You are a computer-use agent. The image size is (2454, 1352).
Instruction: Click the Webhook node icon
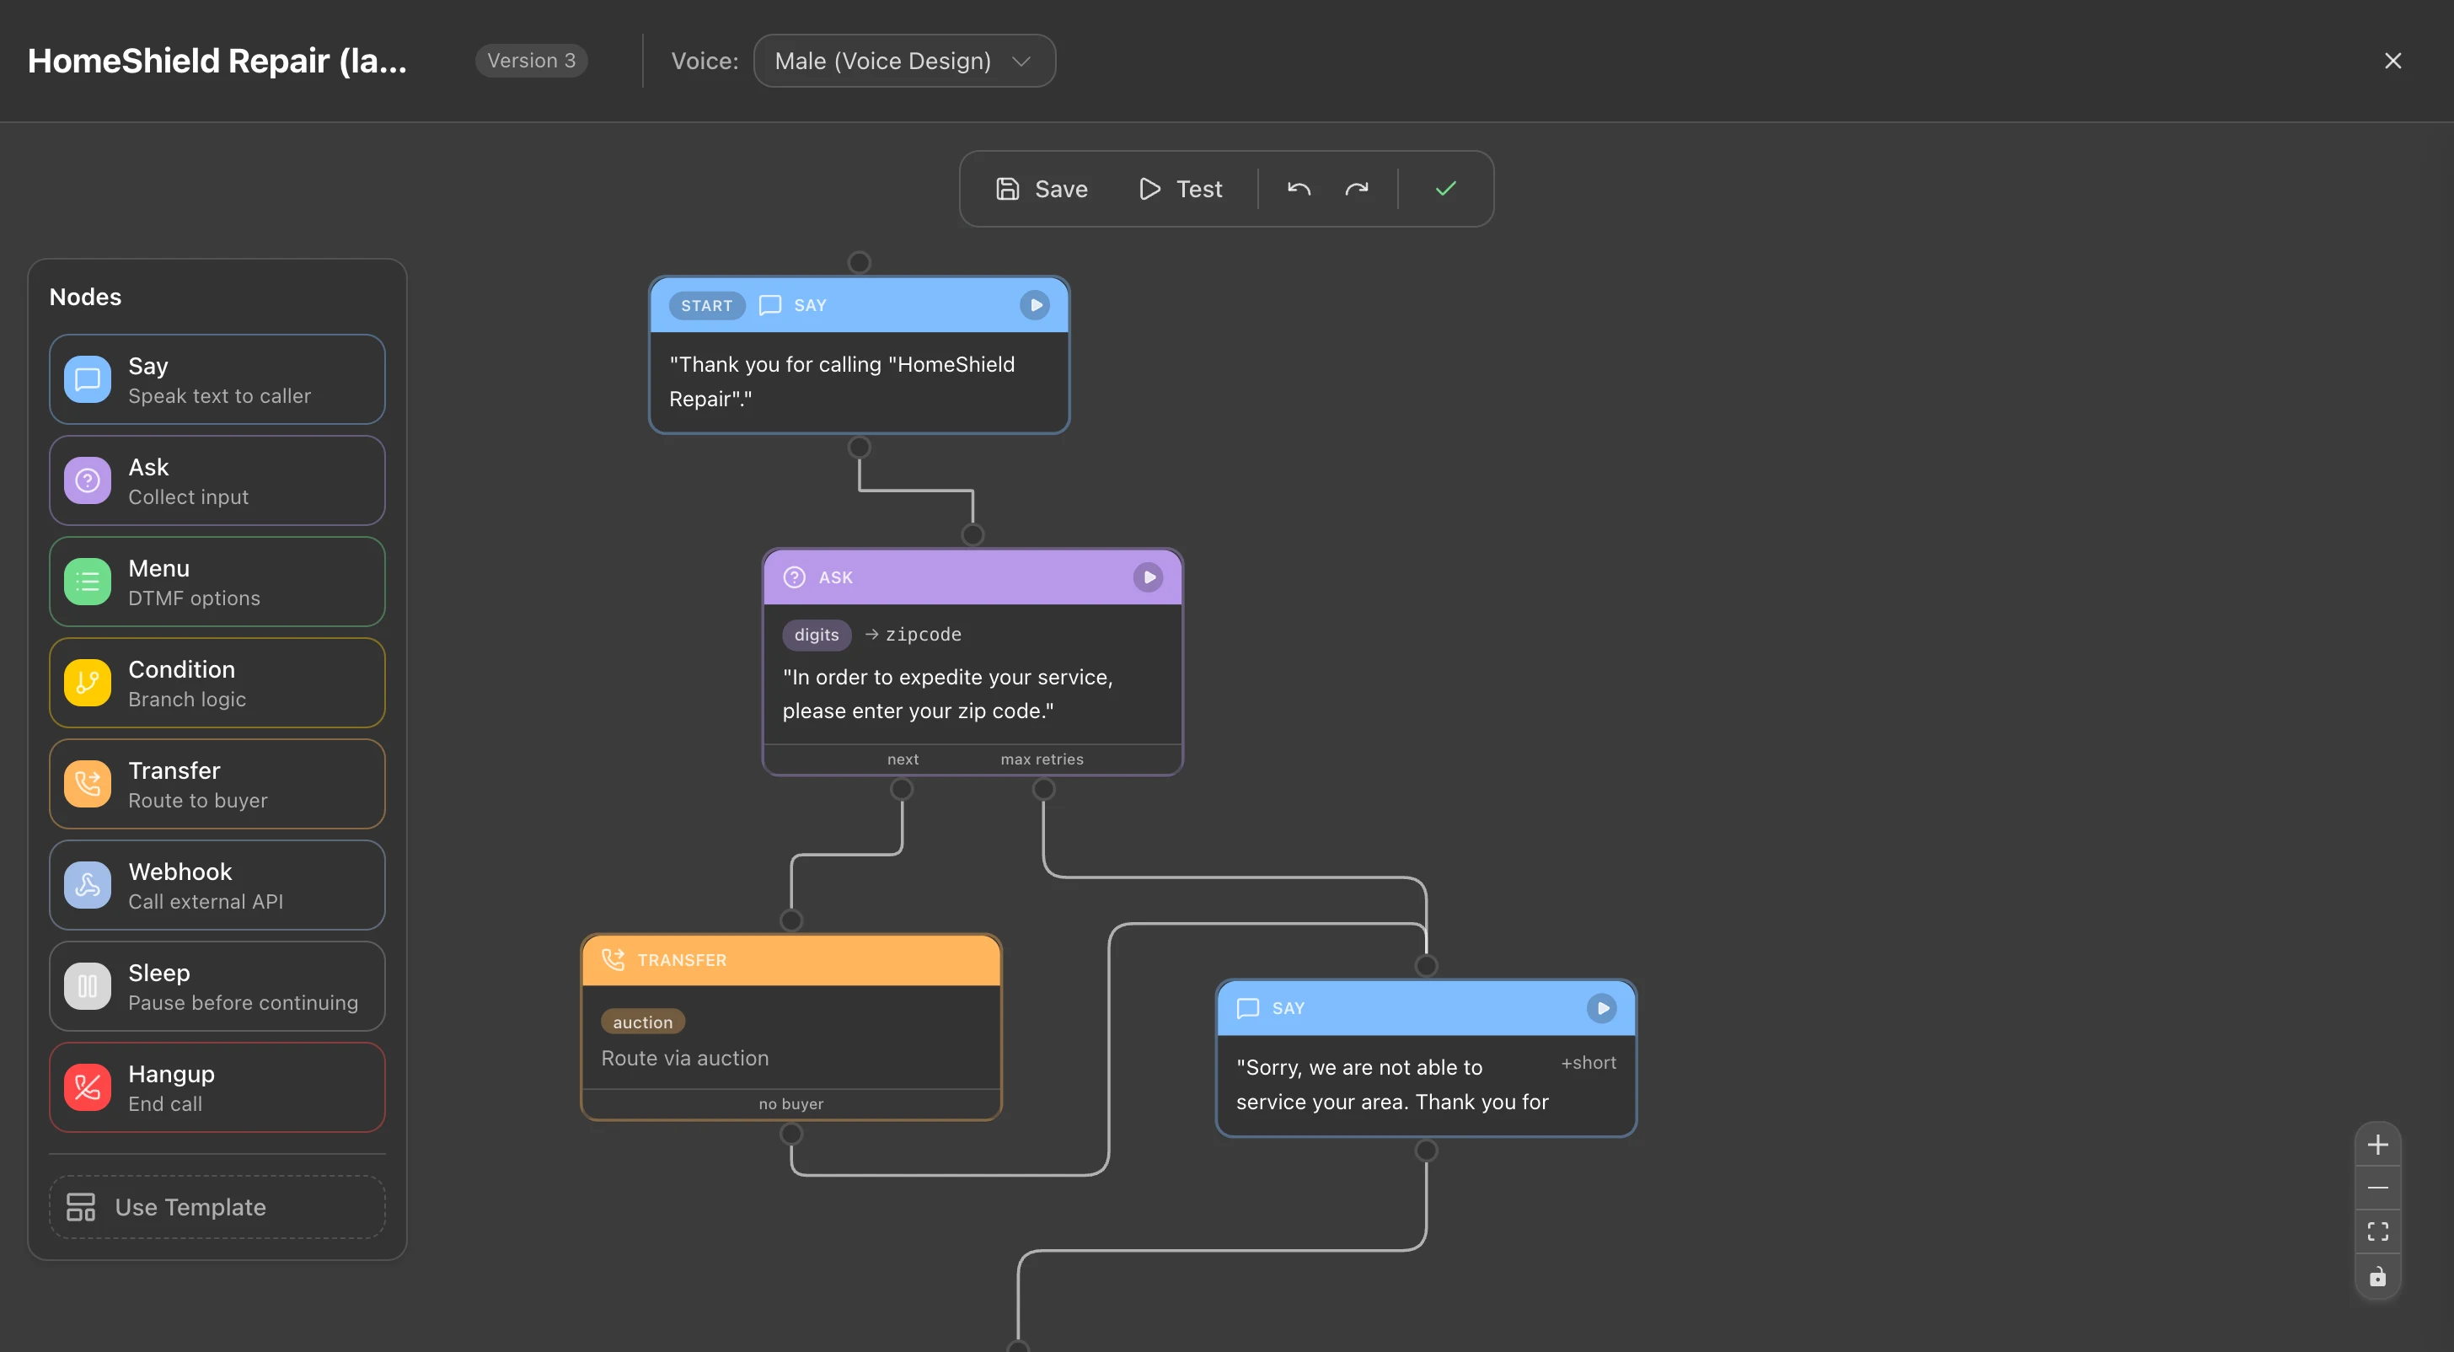coord(88,884)
